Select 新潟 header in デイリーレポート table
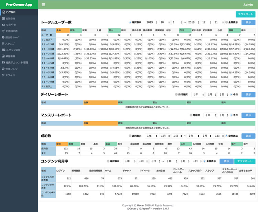 coord(135,103)
